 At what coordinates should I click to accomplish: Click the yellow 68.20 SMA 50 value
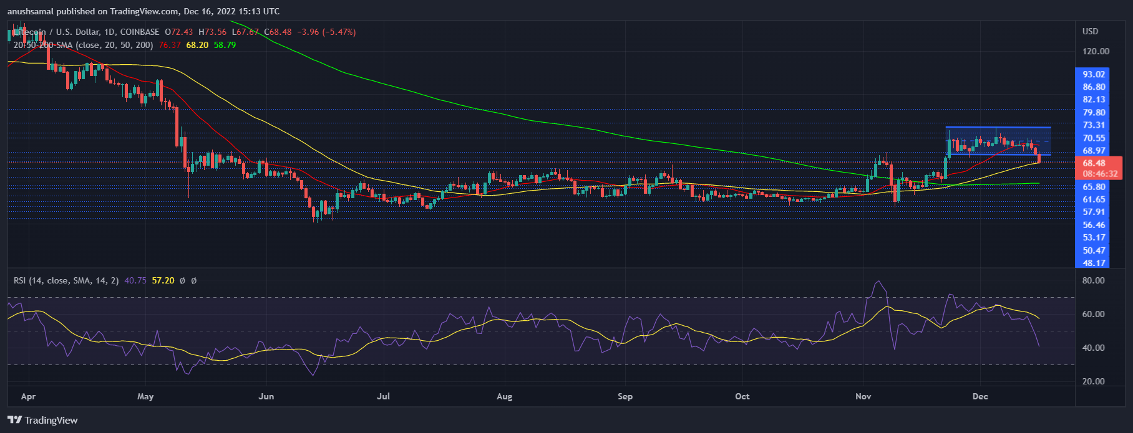197,45
